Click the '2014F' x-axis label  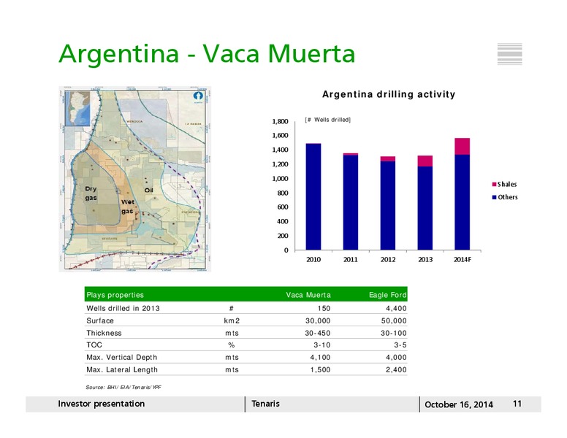click(463, 259)
